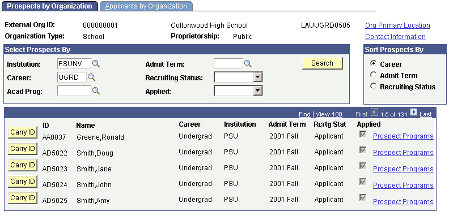Click Carry ID for Smith,Doug

(23, 149)
